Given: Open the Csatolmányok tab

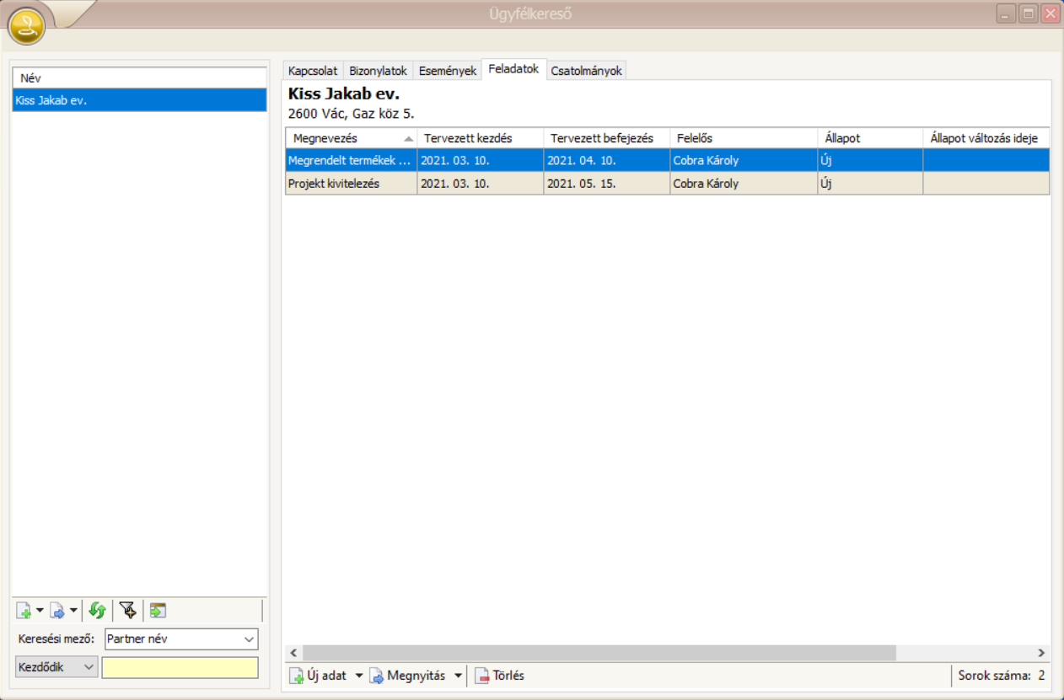Looking at the screenshot, I should coord(586,71).
